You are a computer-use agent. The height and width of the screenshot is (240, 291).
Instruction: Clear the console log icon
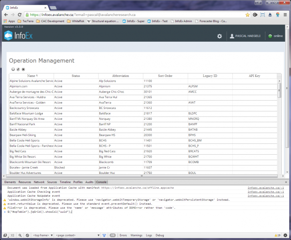click(x=27, y=235)
